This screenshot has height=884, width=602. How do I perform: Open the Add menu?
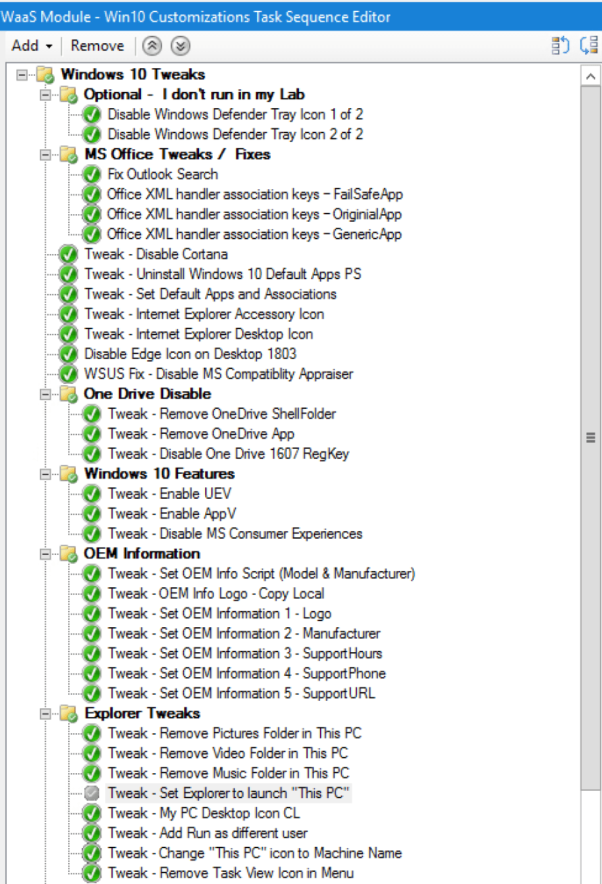pos(24,45)
